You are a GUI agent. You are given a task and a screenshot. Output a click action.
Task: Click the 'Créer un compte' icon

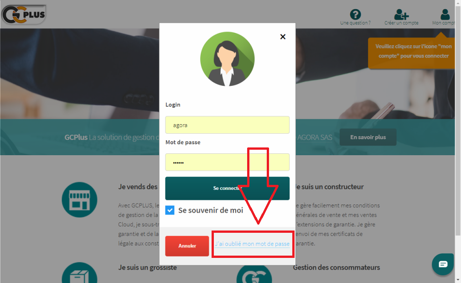(x=401, y=14)
